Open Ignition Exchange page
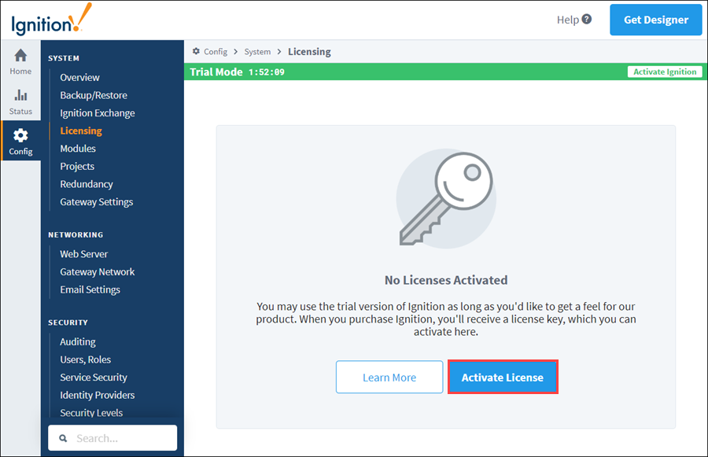The image size is (708, 457). [x=98, y=113]
